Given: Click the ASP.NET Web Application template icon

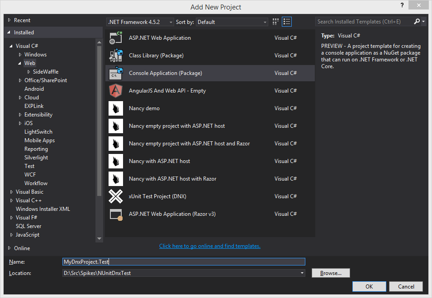Looking at the screenshot, I should [x=116, y=37].
